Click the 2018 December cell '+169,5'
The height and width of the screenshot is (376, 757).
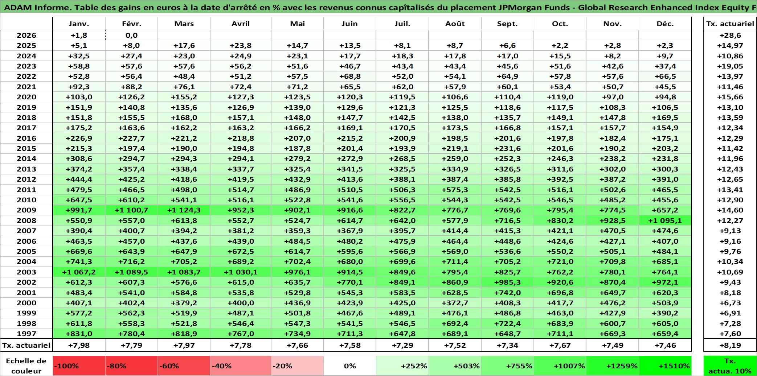tap(665, 117)
